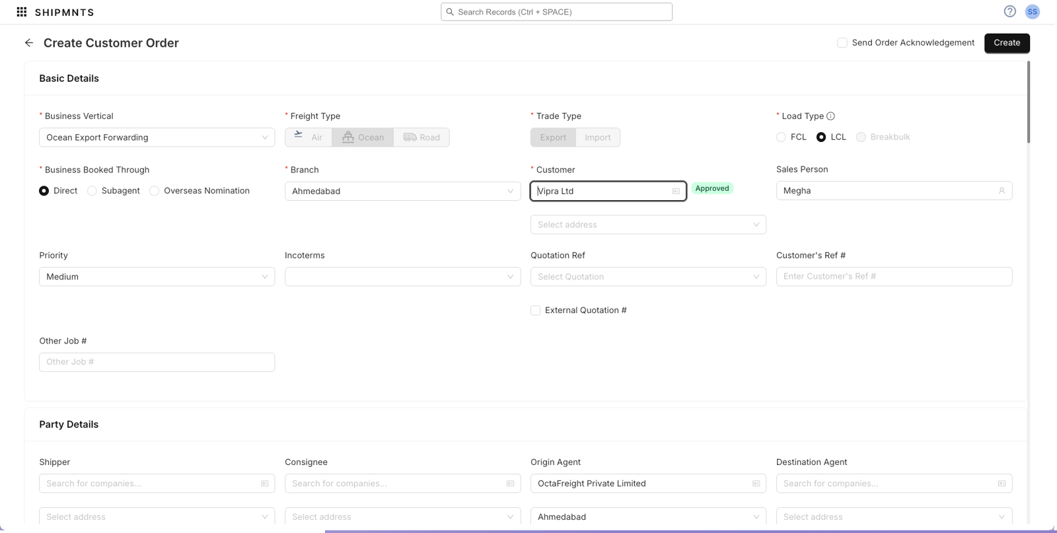Open the app launcher grid icon
This screenshot has width=1057, height=533.
point(22,12)
